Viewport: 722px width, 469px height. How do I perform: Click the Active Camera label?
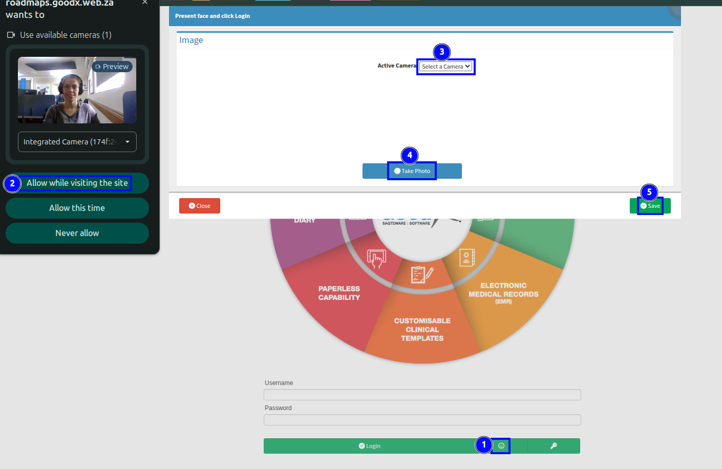tap(397, 66)
